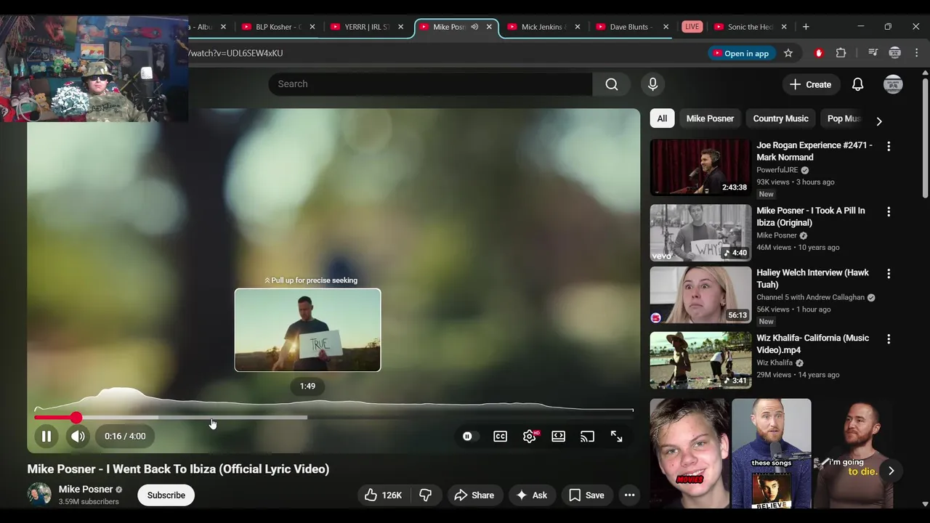Dislike the video
Viewport: 930px width, 523px height.
[x=426, y=495]
